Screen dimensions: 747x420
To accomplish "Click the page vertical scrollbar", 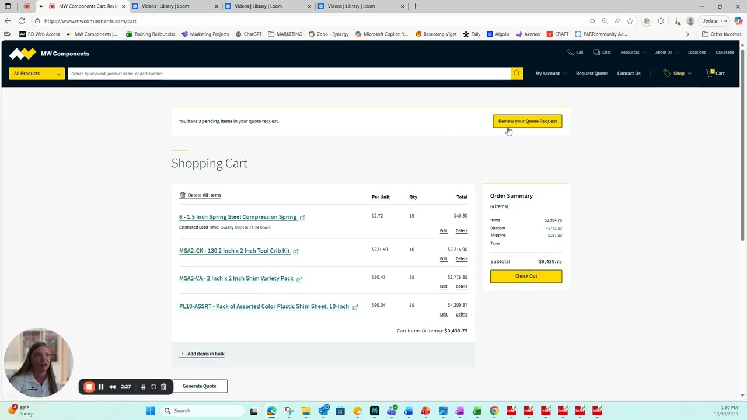I will (743, 145).
